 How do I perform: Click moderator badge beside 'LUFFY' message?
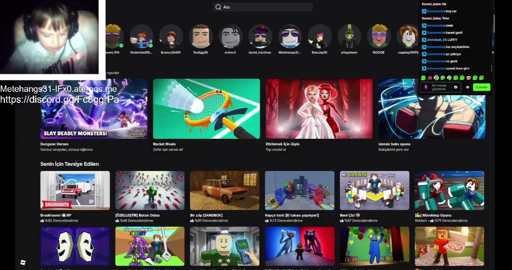[424, 40]
